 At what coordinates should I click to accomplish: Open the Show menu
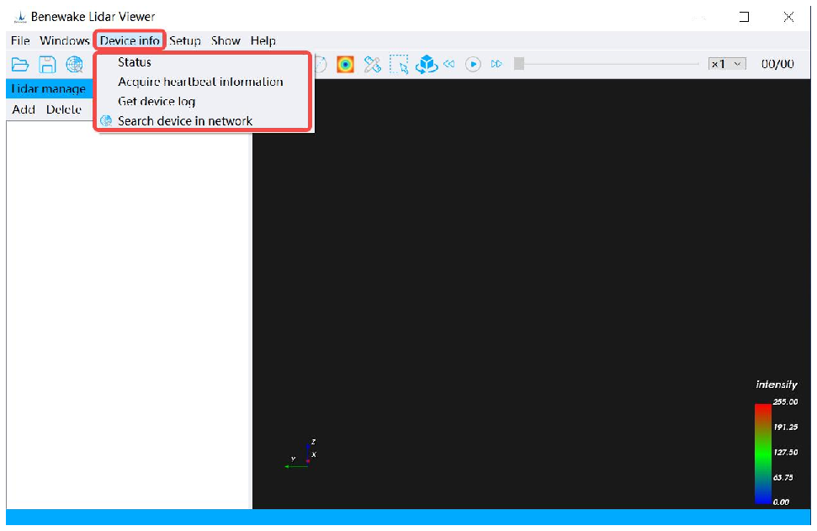pos(225,40)
